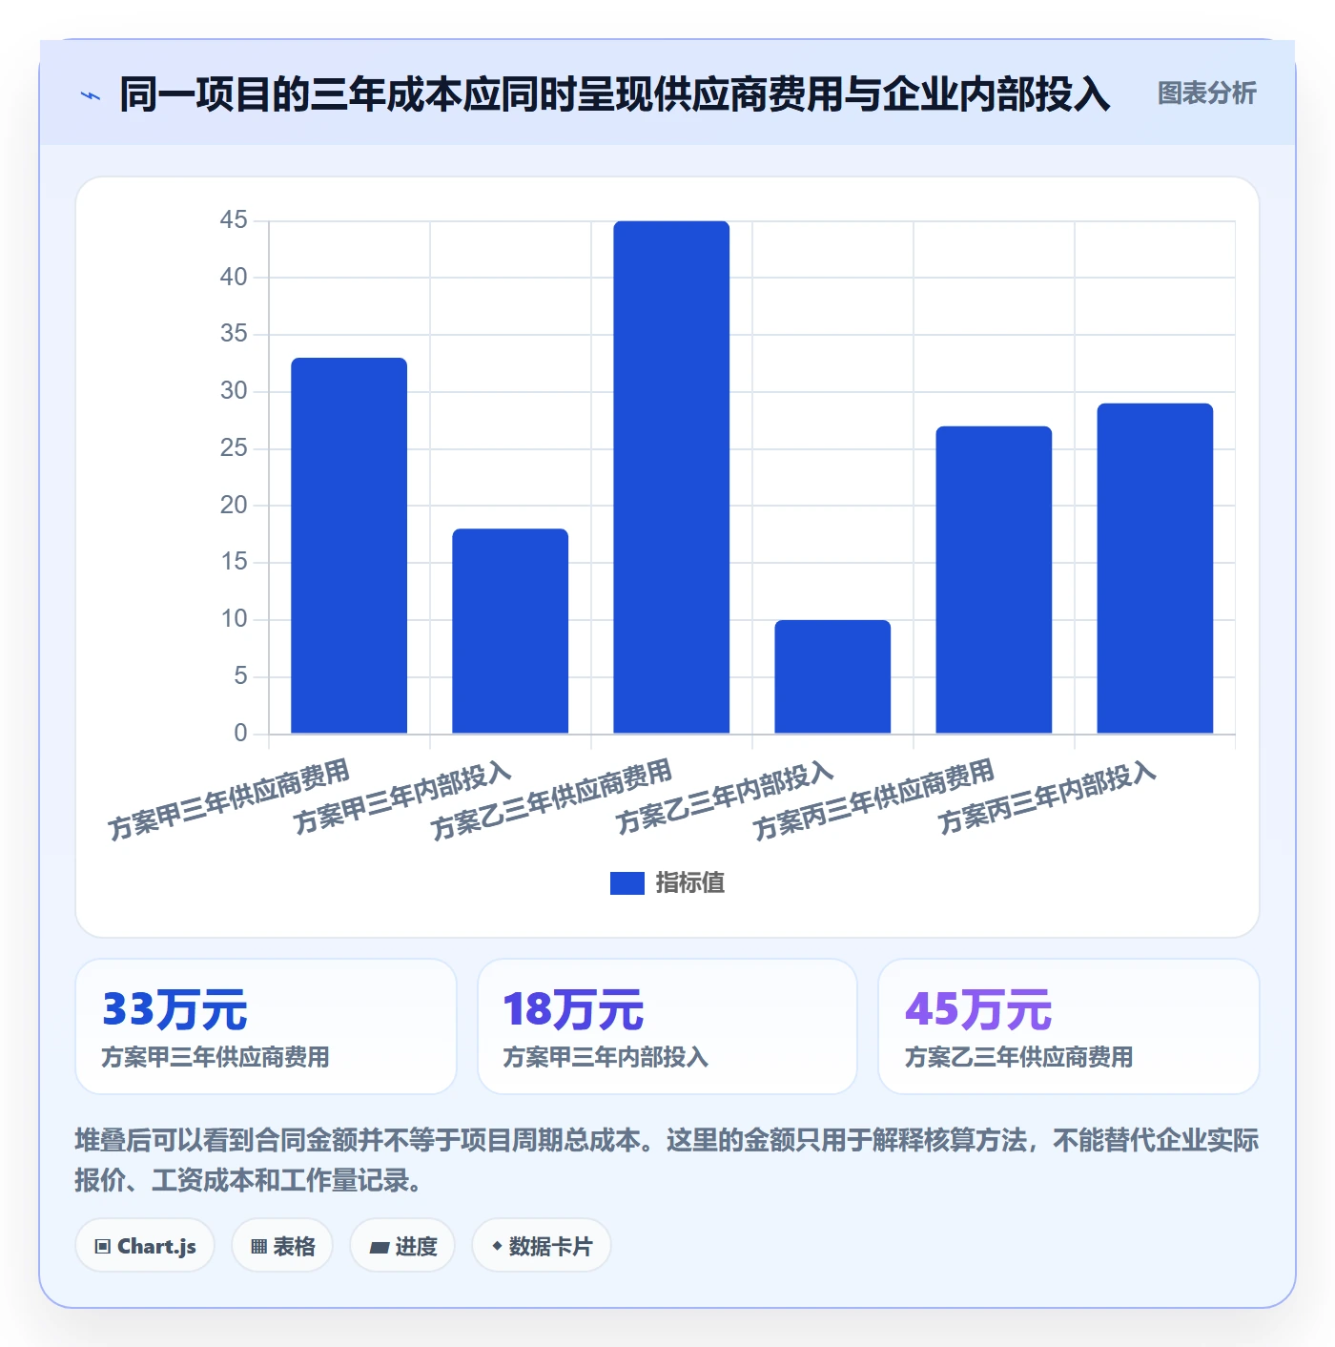Click the card title about 三年成本

pyautogui.click(x=615, y=94)
